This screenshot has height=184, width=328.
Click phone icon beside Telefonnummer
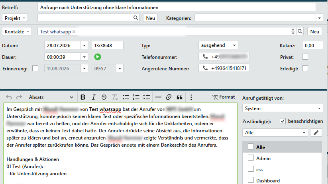(205, 56)
